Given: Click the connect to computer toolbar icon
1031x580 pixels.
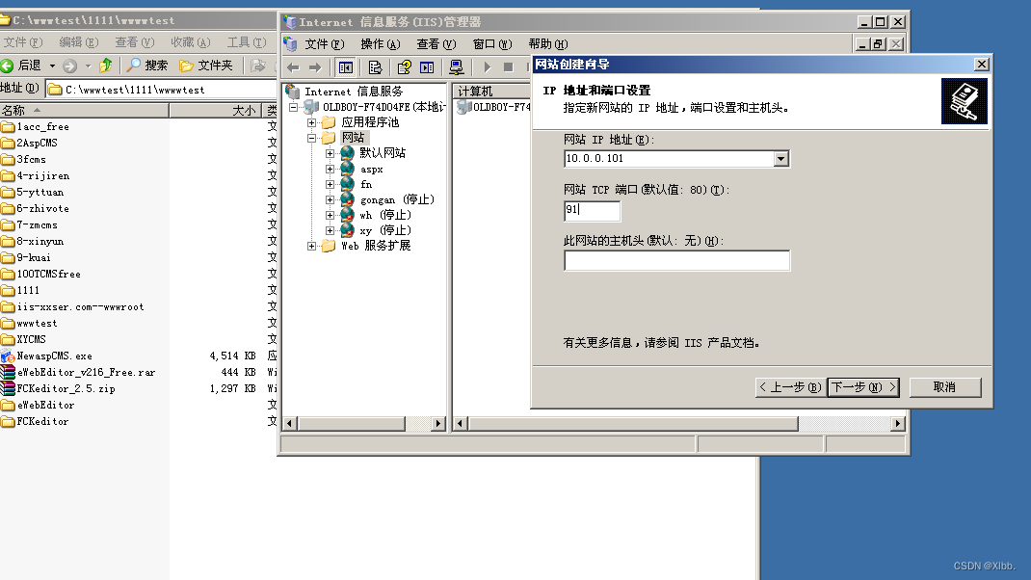Looking at the screenshot, I should coord(457,67).
